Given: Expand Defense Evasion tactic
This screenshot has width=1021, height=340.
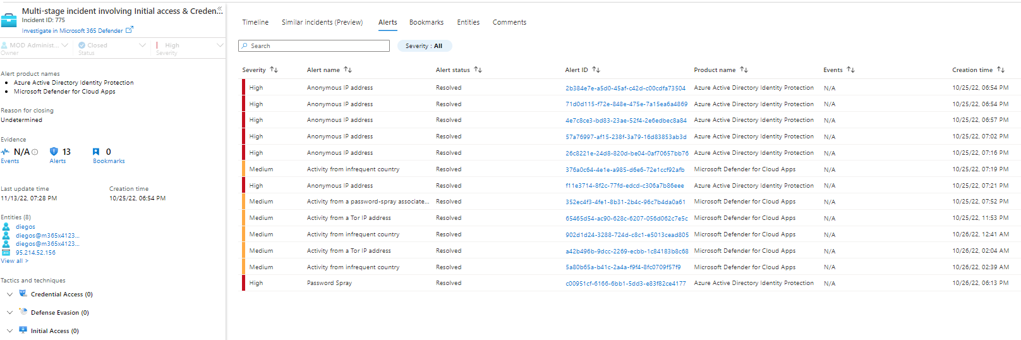Looking at the screenshot, I should [9, 312].
